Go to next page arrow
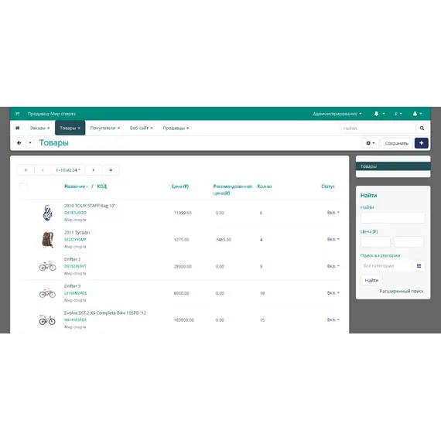This screenshot has height=441, width=441. [x=94, y=170]
